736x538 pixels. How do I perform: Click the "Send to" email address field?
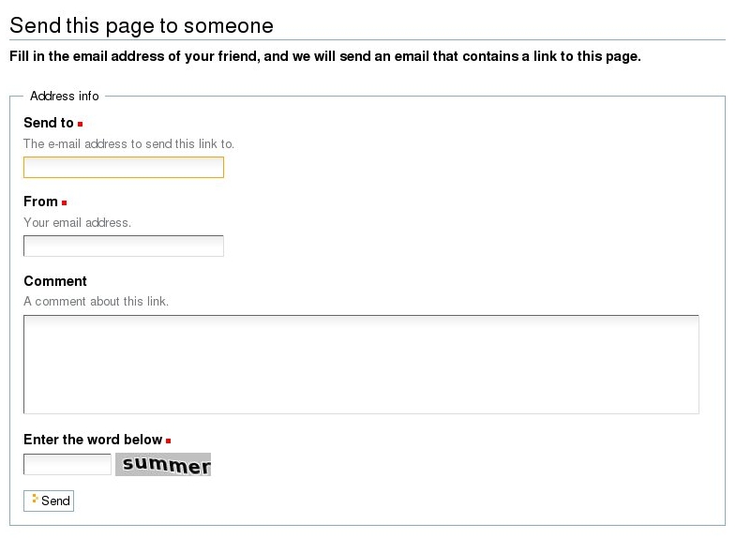pos(123,167)
